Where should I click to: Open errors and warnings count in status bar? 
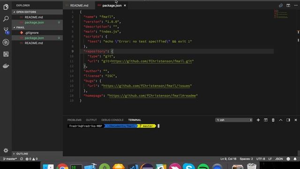pyautogui.click(x=31, y=159)
